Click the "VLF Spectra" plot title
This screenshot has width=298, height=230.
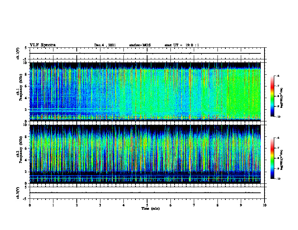pos(43,45)
